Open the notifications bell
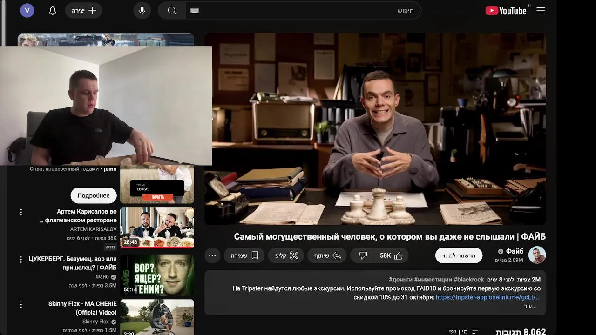This screenshot has height=335, width=596. pos(53,10)
